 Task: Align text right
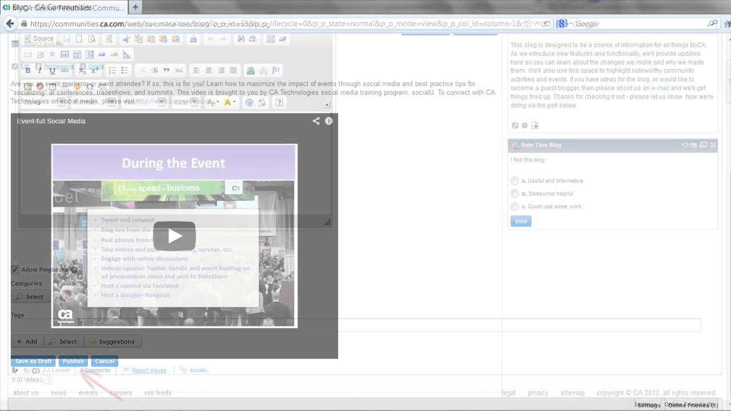tap(221, 71)
